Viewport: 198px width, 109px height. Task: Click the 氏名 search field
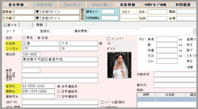tap(157, 12)
